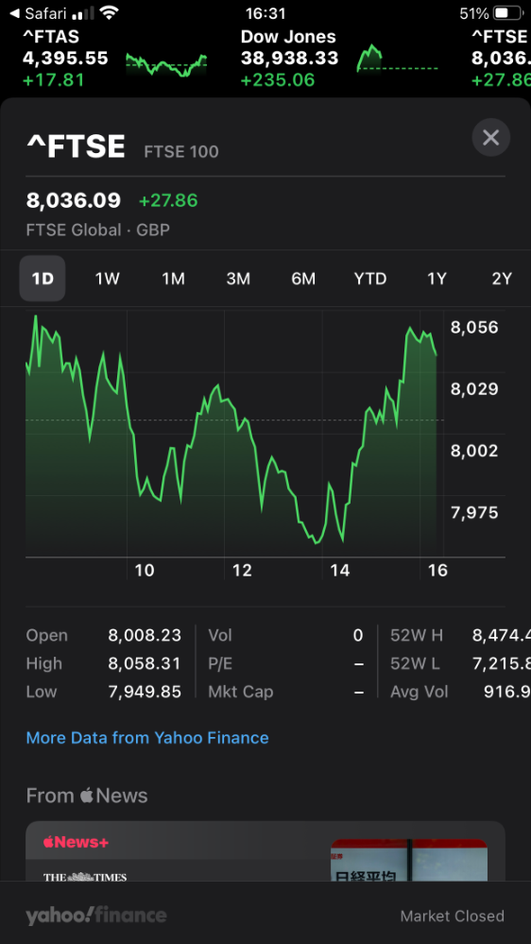This screenshot has height=944, width=531.
Task: Select the 2Y chart range
Action: pyautogui.click(x=502, y=279)
